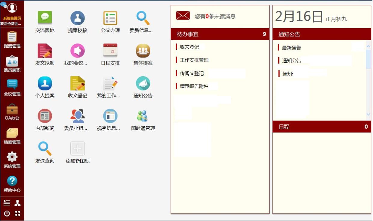
Task: Open the 发文拟制 icon
Action: pos(45,51)
